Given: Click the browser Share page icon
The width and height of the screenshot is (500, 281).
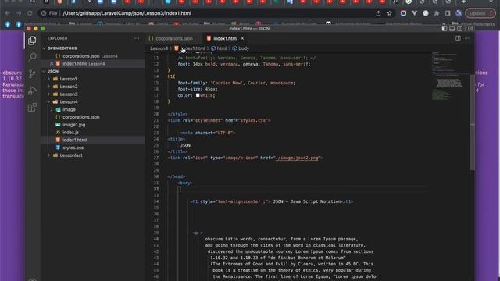Looking at the screenshot, I should point(378,13).
